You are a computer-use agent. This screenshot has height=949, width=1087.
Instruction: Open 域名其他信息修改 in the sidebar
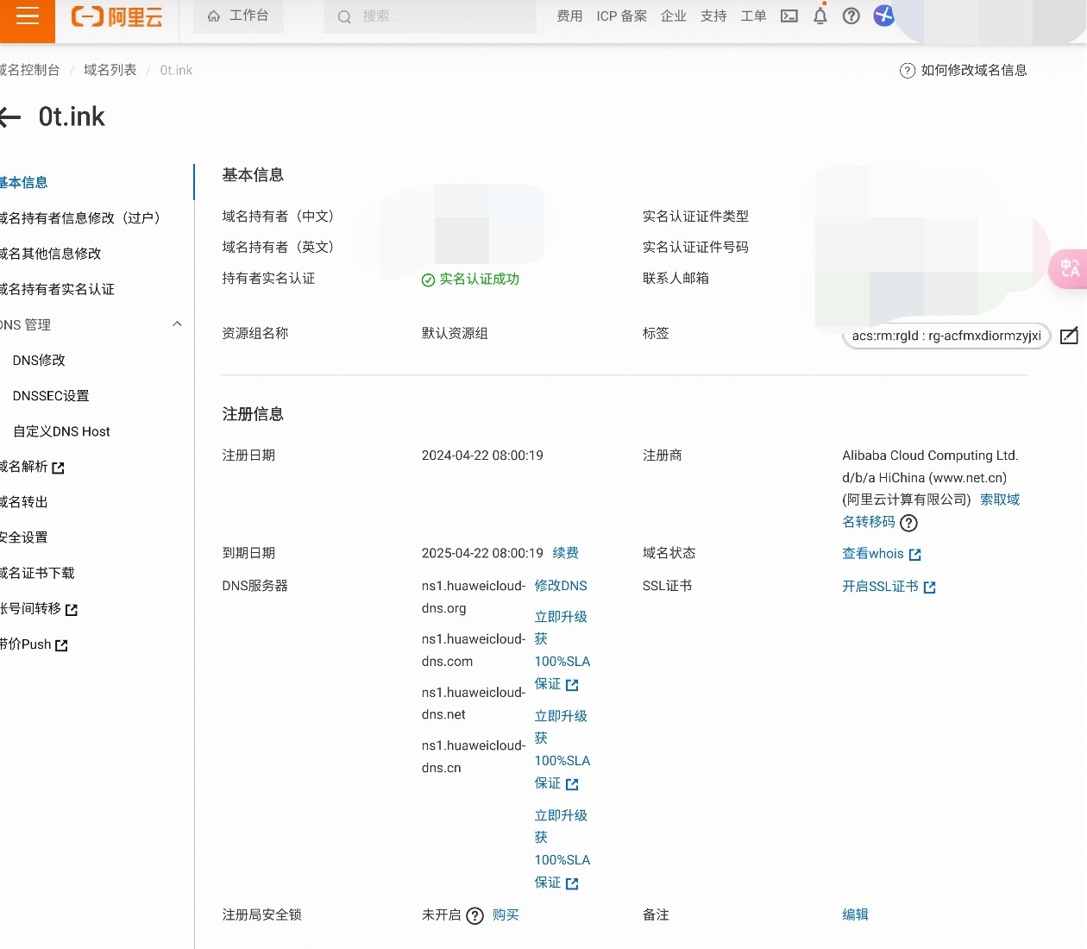pos(51,254)
